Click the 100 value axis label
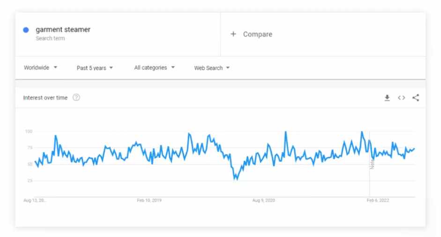 29,131
